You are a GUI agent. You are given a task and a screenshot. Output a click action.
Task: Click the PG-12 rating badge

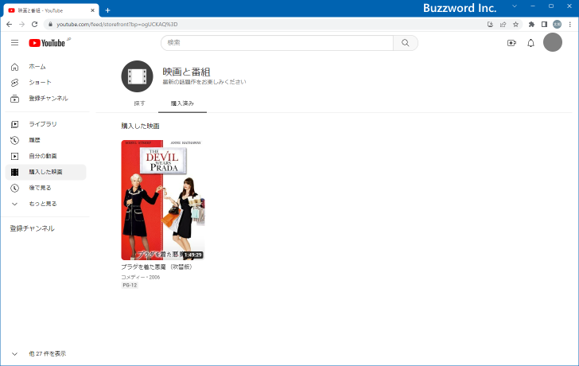[130, 285]
